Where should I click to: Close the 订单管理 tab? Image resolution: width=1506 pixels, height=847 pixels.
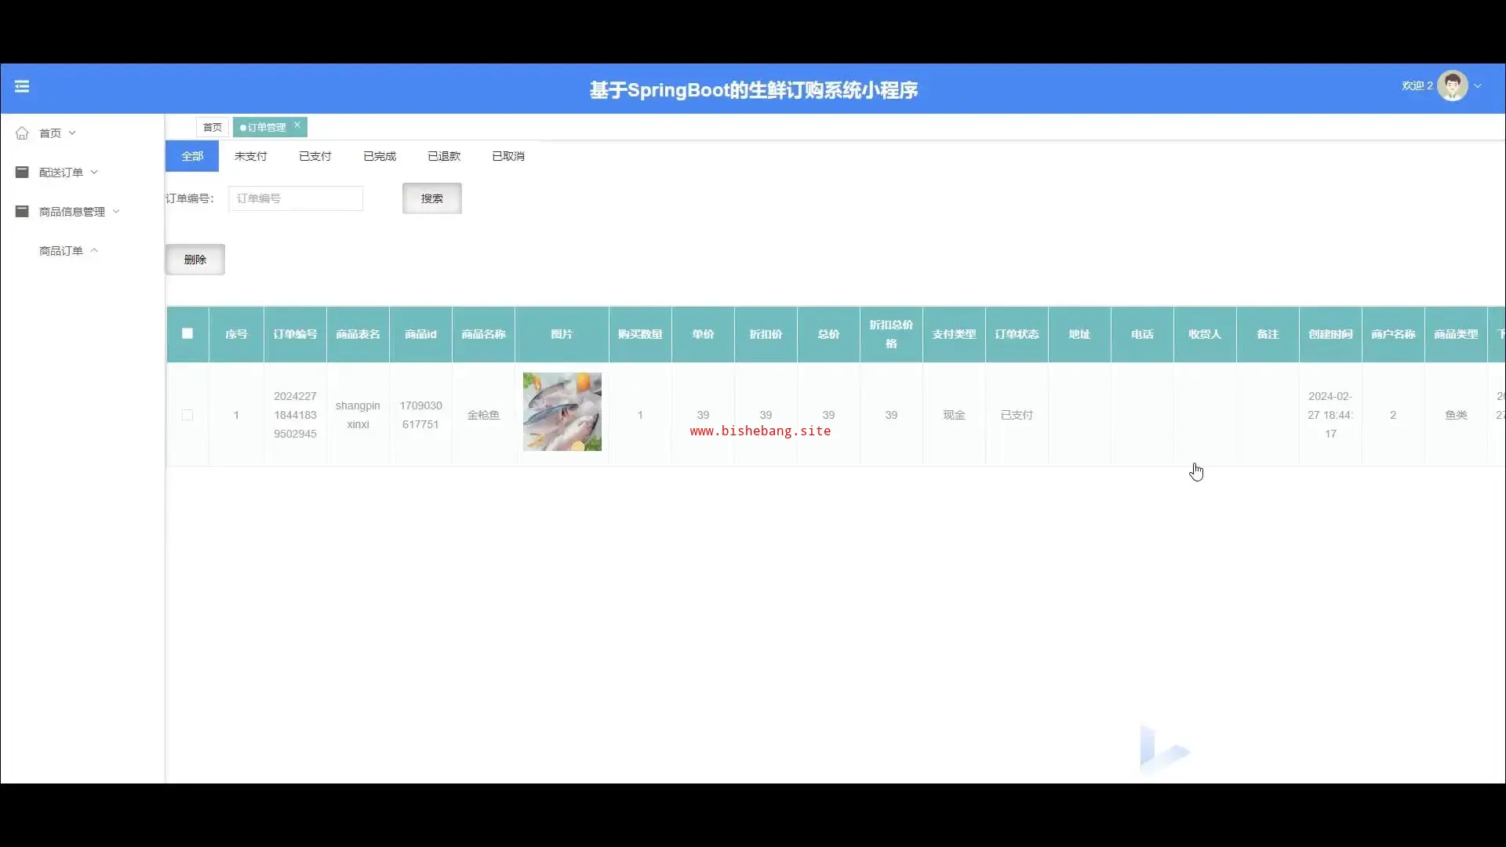click(297, 125)
